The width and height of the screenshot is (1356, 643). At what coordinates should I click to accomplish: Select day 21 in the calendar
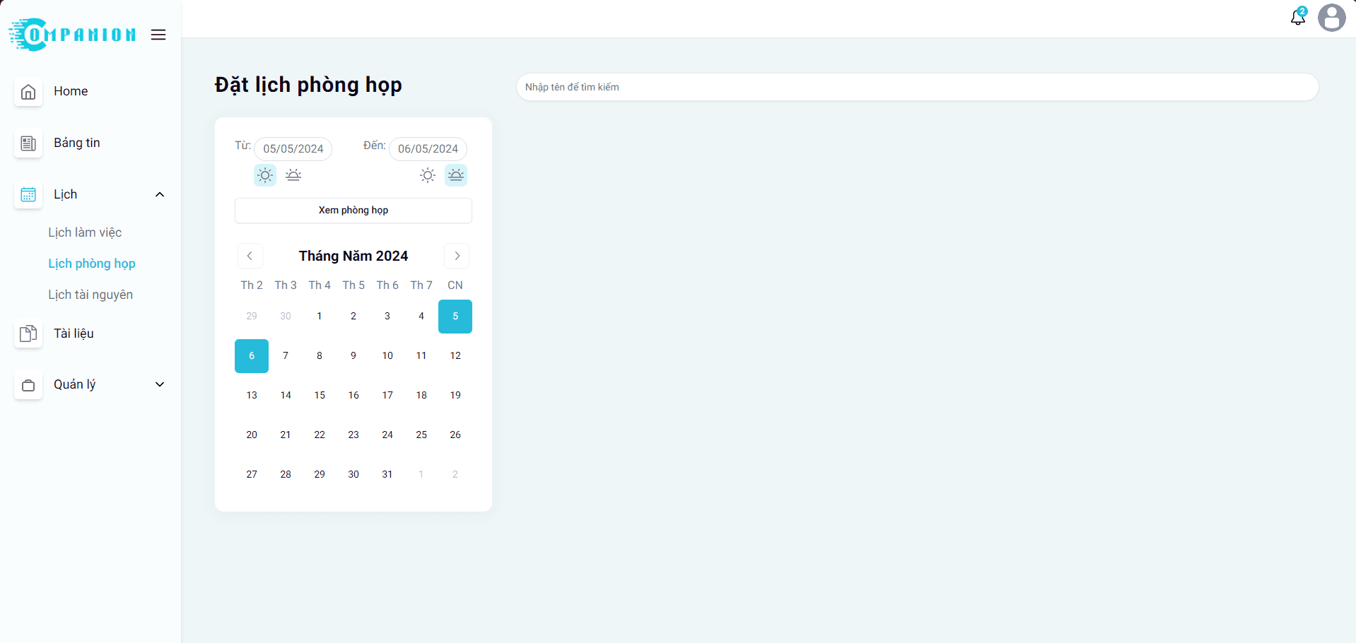pos(286,435)
